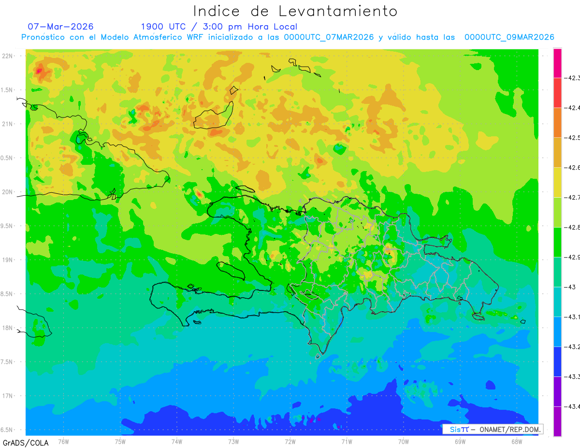Pick the bright green swatch between -42.8 and -42.9
Image resolution: width=580 pixels, height=448 pixels.
557,242
